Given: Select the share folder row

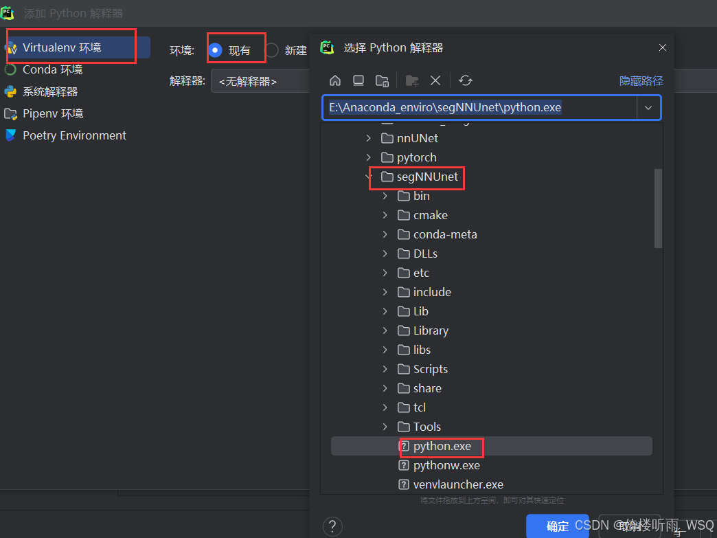Looking at the screenshot, I should click(492, 388).
